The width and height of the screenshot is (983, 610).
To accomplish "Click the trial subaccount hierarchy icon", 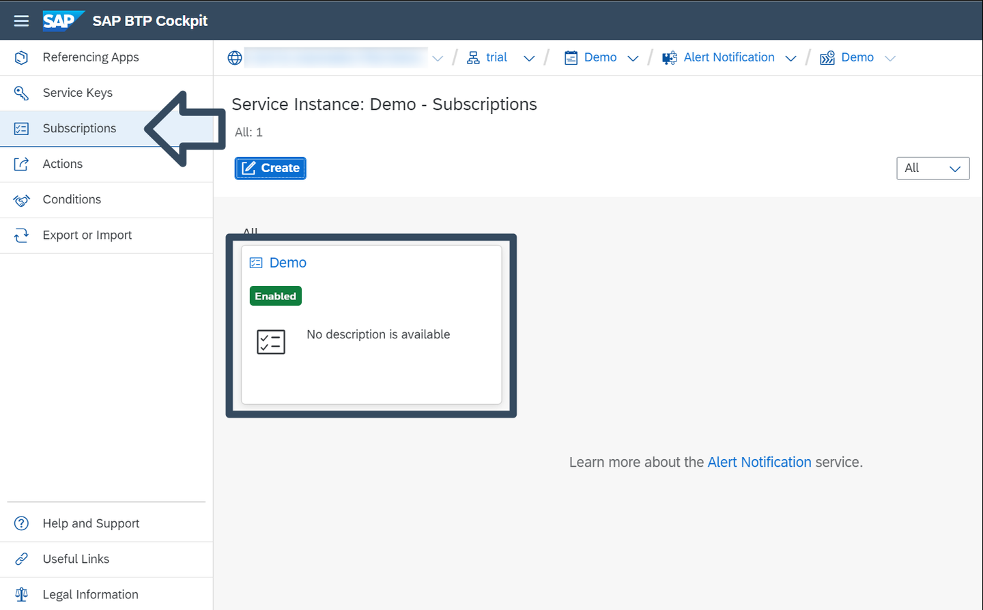I will tap(473, 58).
